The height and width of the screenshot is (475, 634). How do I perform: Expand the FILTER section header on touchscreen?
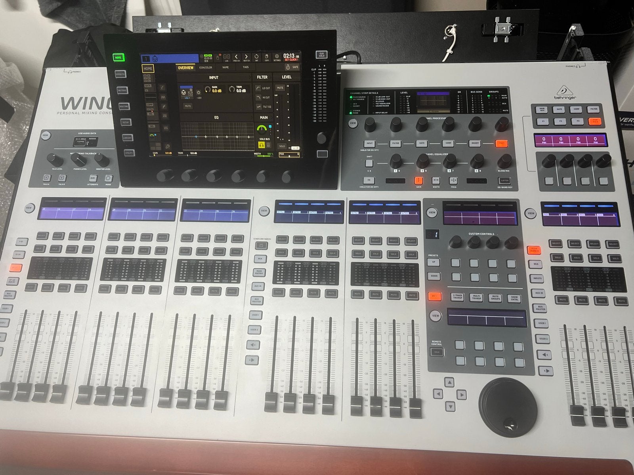pyautogui.click(x=262, y=77)
